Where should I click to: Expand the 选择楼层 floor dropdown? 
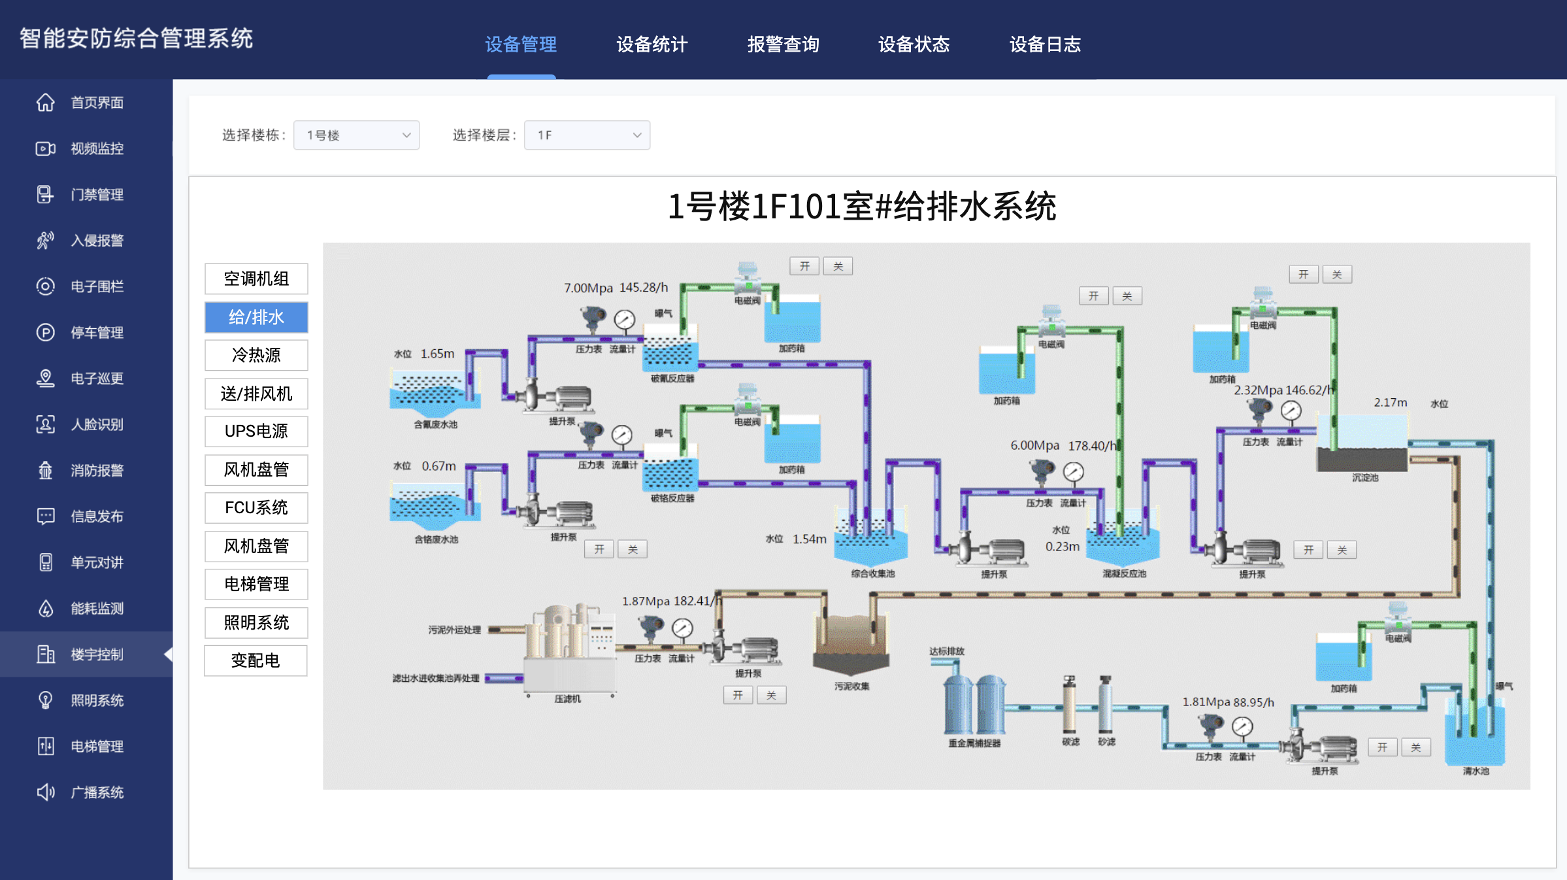pyautogui.click(x=587, y=135)
